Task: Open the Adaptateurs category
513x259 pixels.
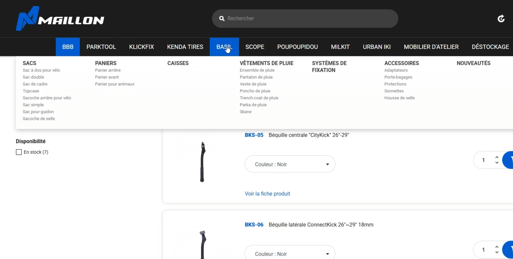Action: pos(396,70)
